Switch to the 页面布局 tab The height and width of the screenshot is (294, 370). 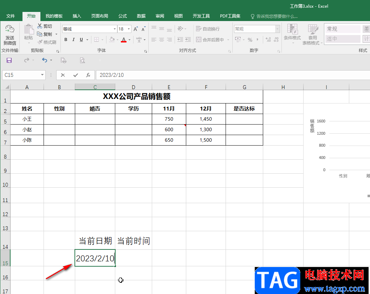click(x=99, y=16)
